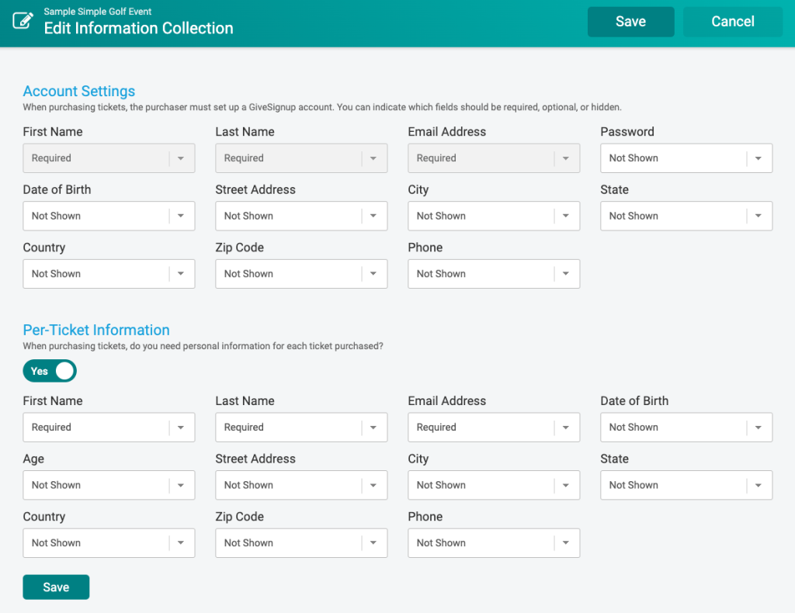Open Per-Ticket State dropdown
The width and height of the screenshot is (795, 613).
(686, 485)
